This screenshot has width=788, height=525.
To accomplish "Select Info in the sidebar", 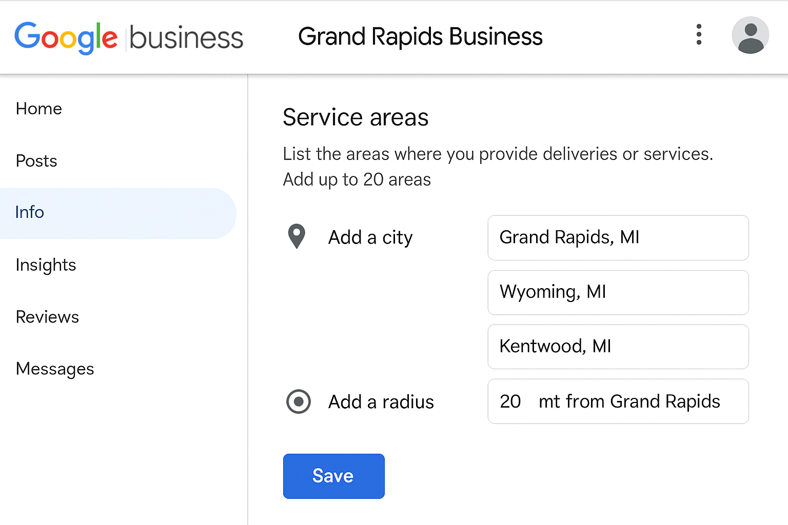I will (x=30, y=212).
